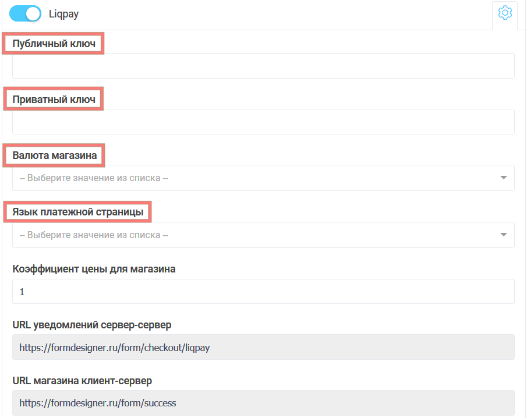527x418 pixels.
Task: Click the Приватный ключ input field
Action: tap(263, 122)
